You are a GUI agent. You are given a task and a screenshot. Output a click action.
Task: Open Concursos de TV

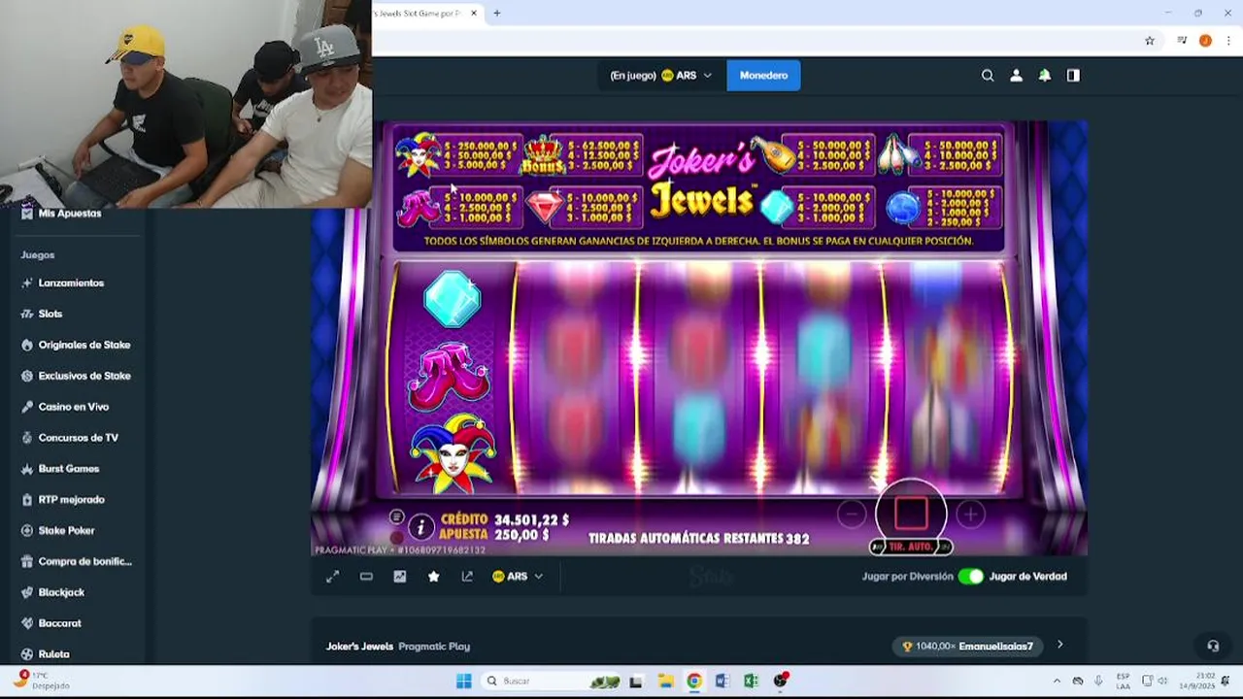point(79,439)
